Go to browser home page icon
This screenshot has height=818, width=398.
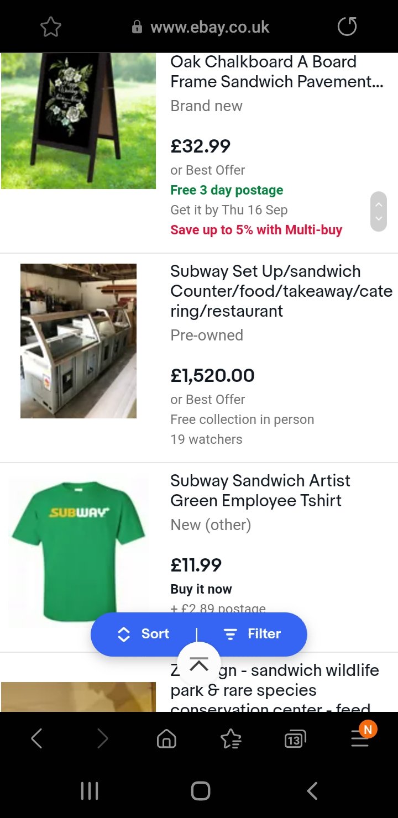point(166,739)
